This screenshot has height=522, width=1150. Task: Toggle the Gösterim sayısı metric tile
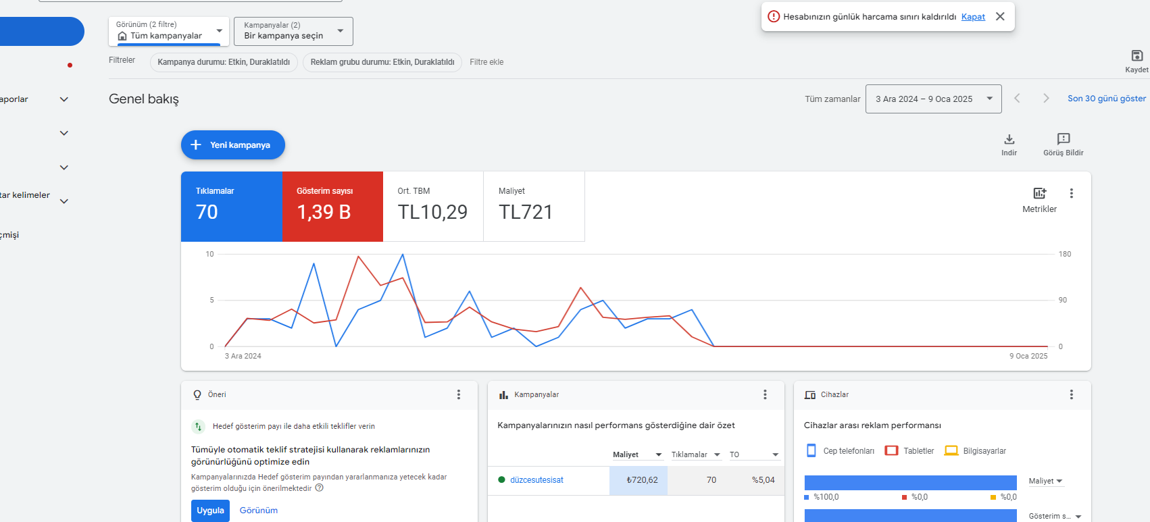332,206
